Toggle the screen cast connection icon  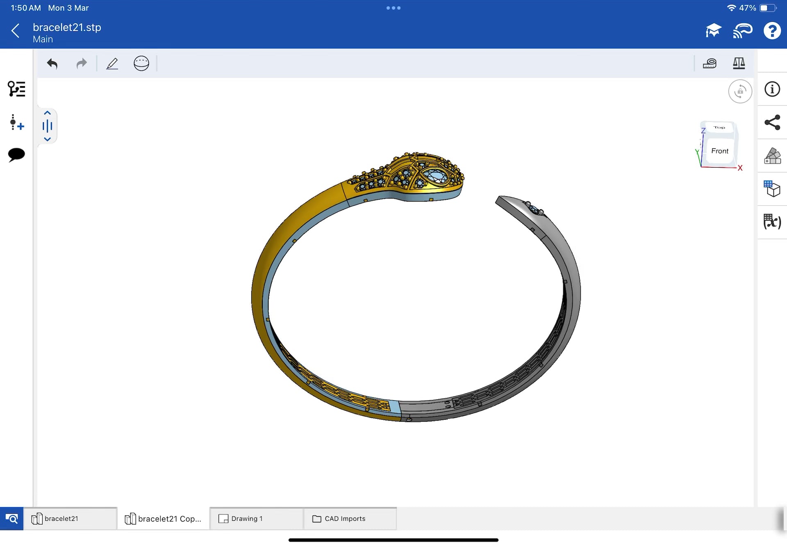pyautogui.click(x=743, y=31)
